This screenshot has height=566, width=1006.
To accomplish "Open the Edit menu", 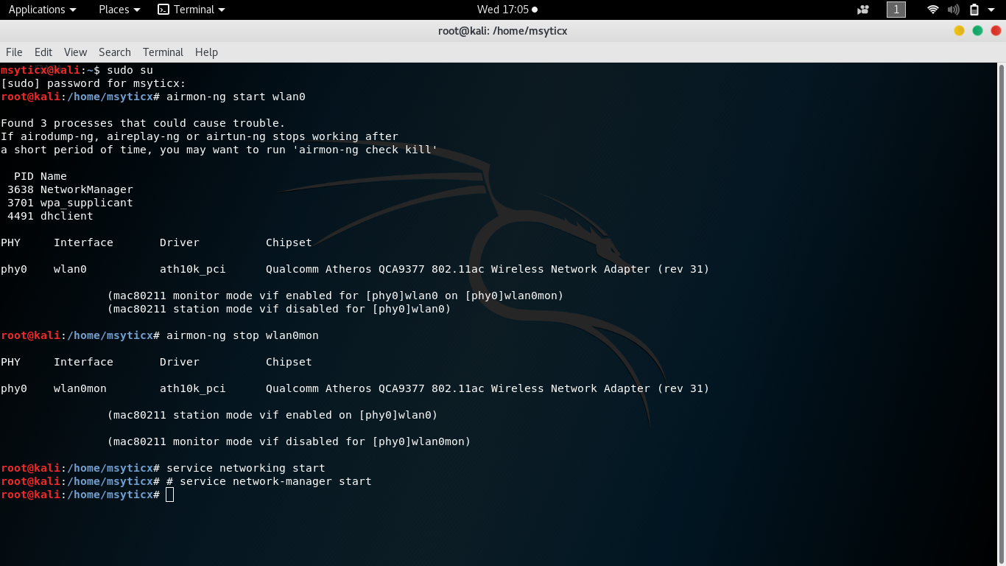I will coord(43,52).
